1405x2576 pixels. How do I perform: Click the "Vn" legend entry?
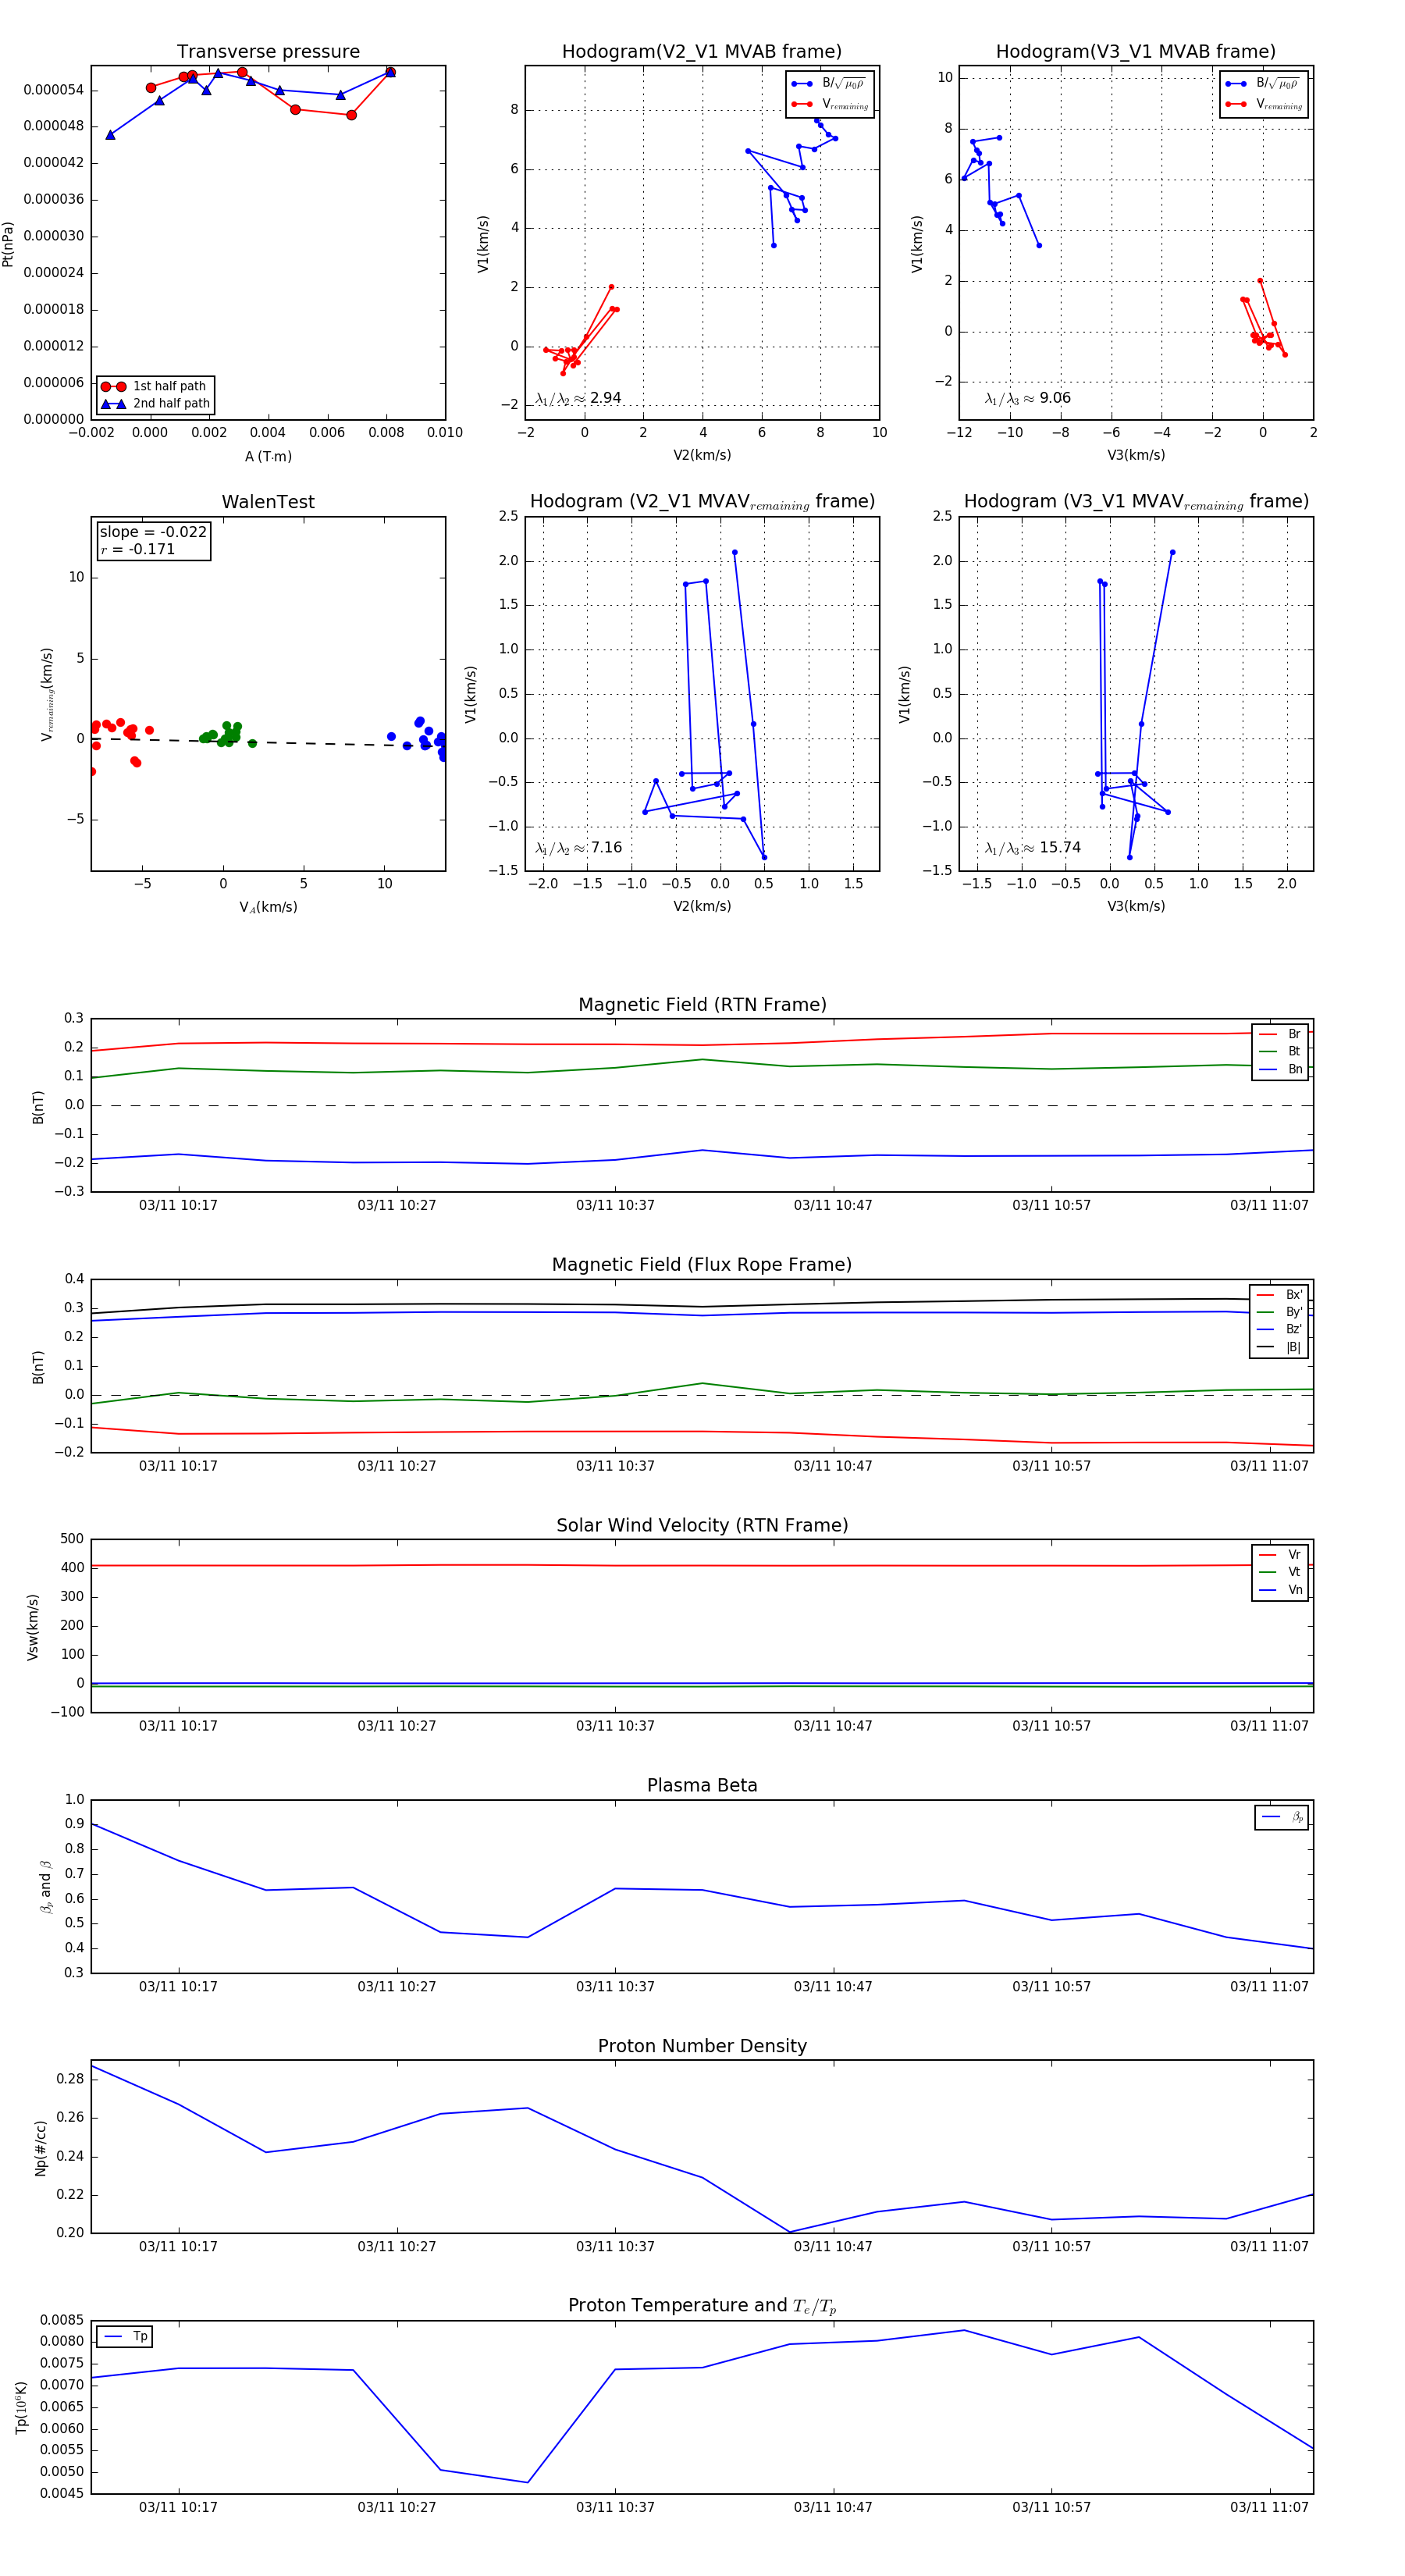[1281, 1590]
